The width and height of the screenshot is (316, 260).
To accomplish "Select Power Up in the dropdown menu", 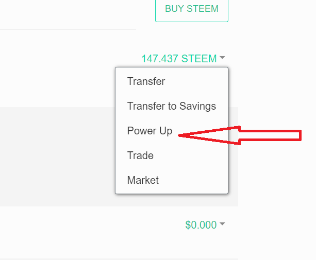I will pyautogui.click(x=149, y=131).
